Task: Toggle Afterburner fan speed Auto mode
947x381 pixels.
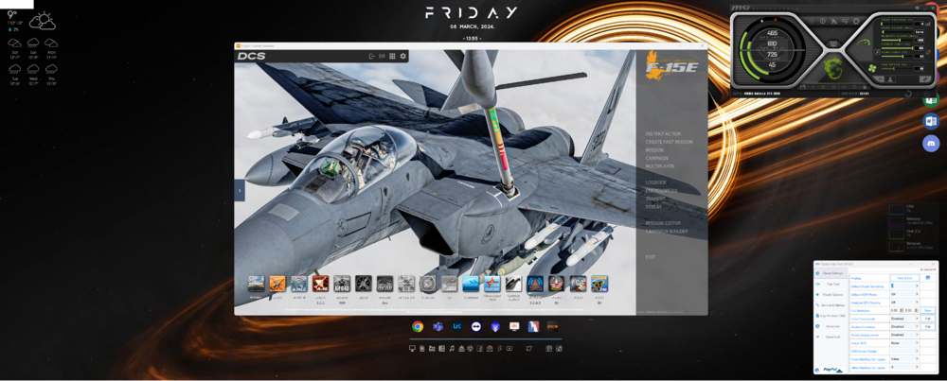Action: [x=880, y=79]
